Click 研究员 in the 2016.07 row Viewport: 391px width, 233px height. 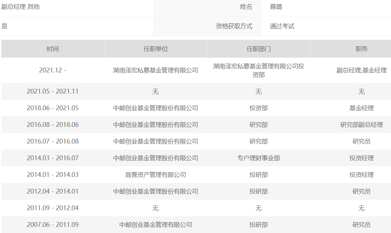tap(361, 142)
